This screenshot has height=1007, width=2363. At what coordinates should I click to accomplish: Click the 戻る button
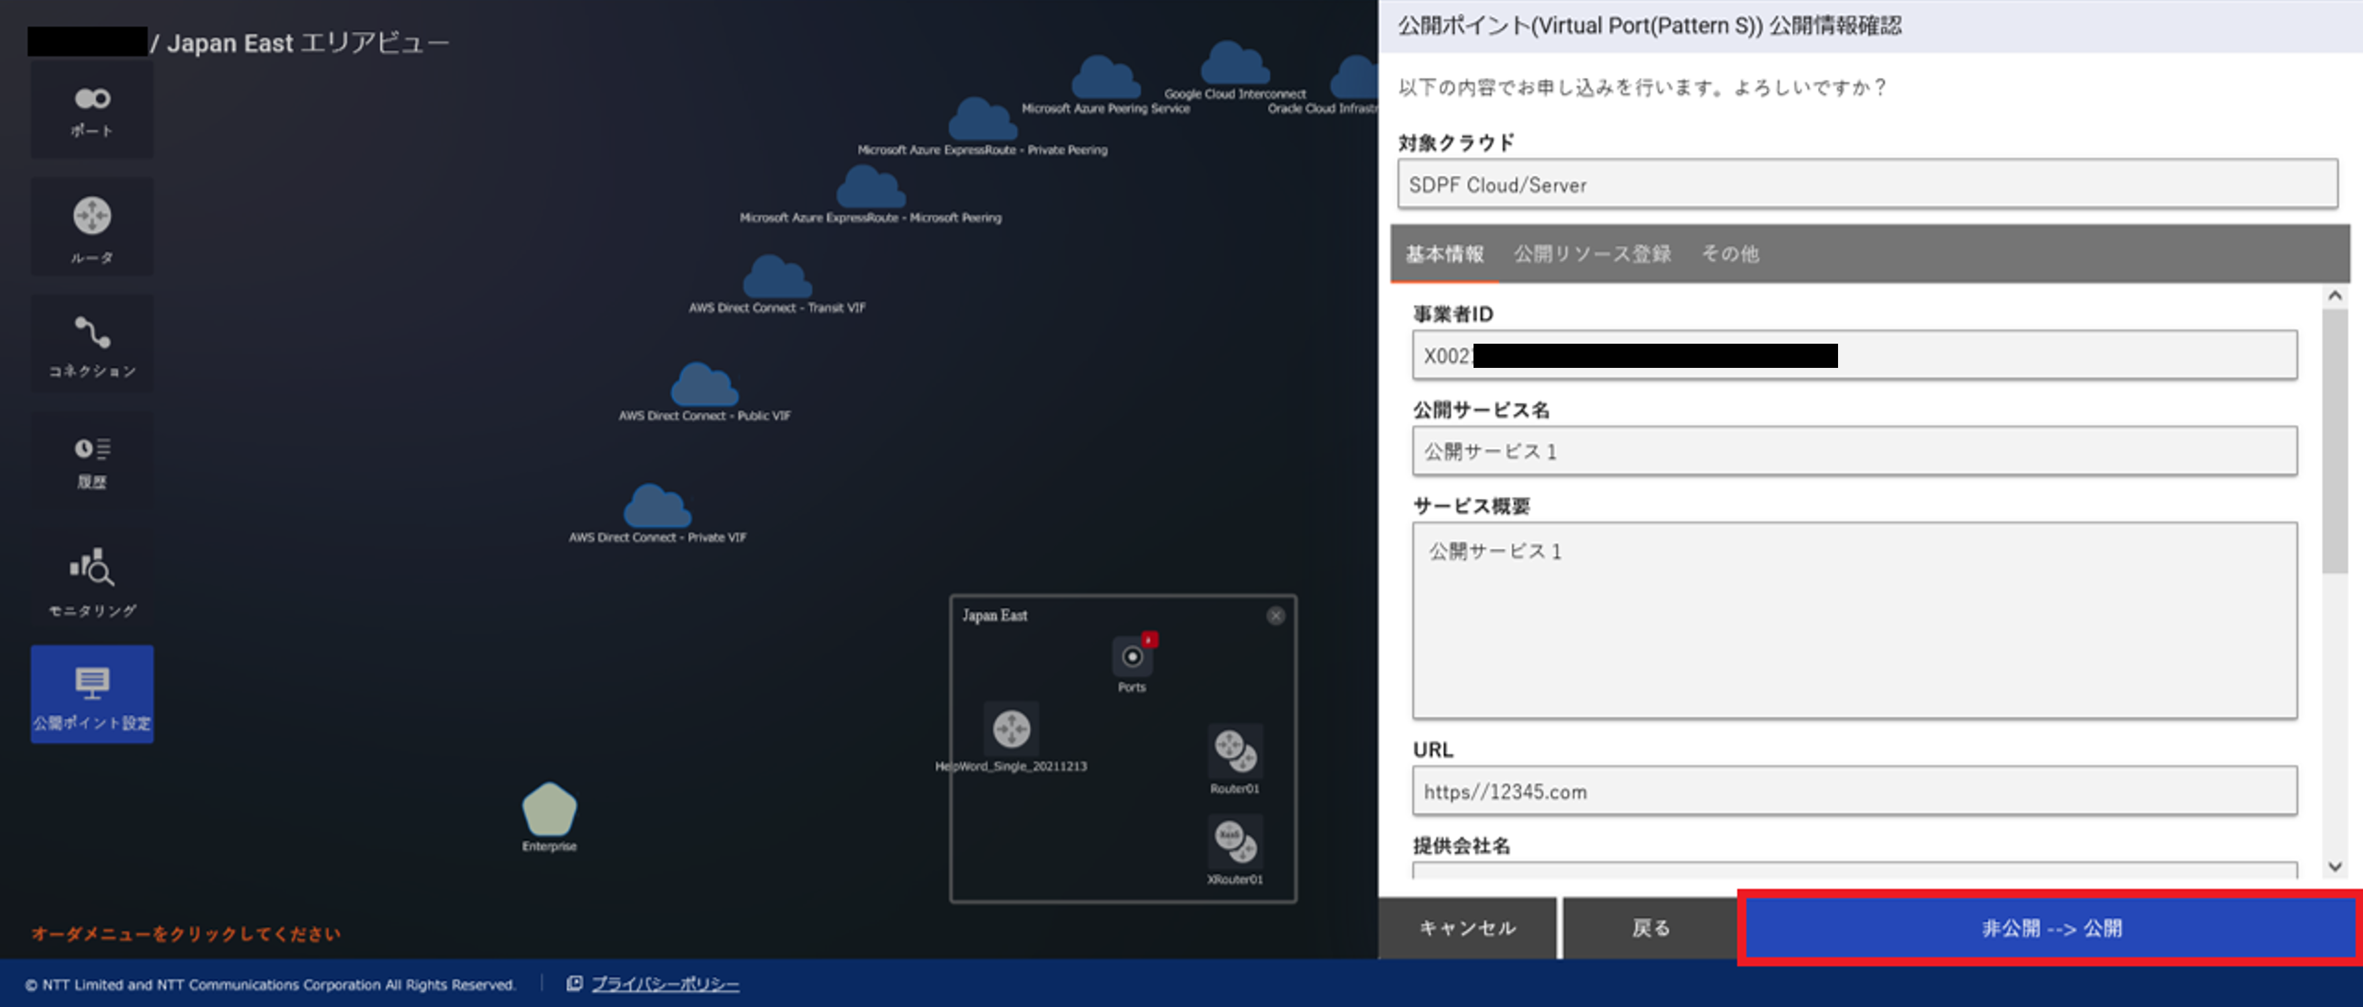[x=1649, y=928]
